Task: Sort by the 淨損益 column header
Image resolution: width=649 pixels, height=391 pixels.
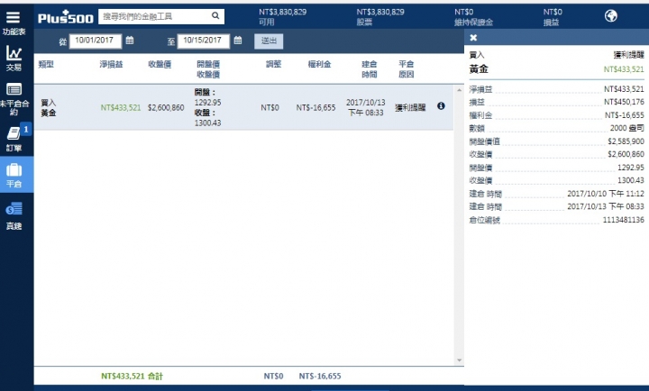Action: pyautogui.click(x=111, y=64)
